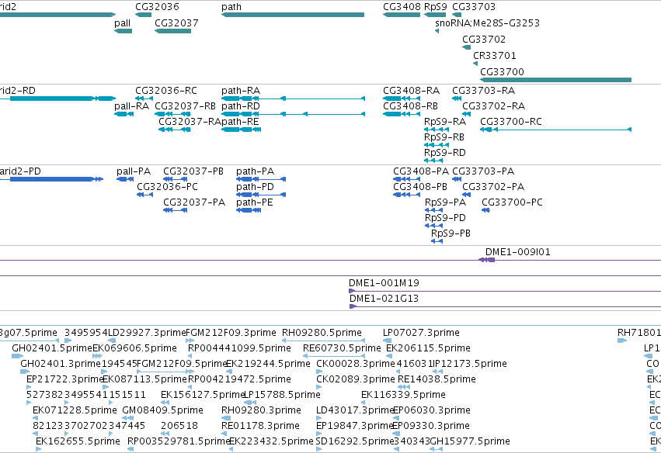Select the CG33703-PA protein label

pos(483,171)
